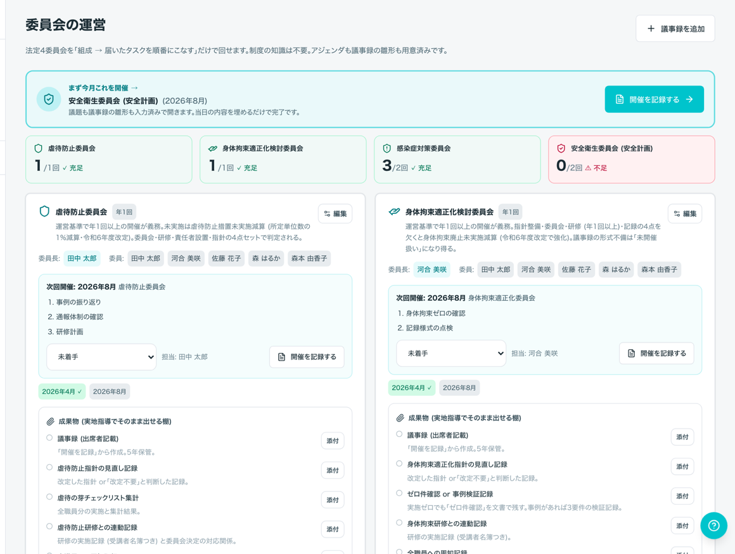Click the plus icon in 議事録を追加
This screenshot has height=554, width=735.
(651, 28)
